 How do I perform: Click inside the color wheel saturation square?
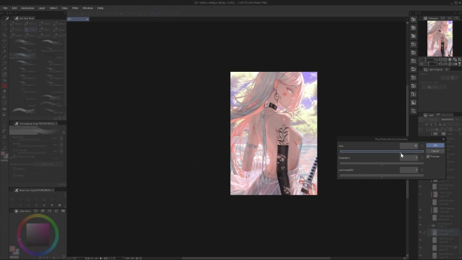(x=38, y=234)
